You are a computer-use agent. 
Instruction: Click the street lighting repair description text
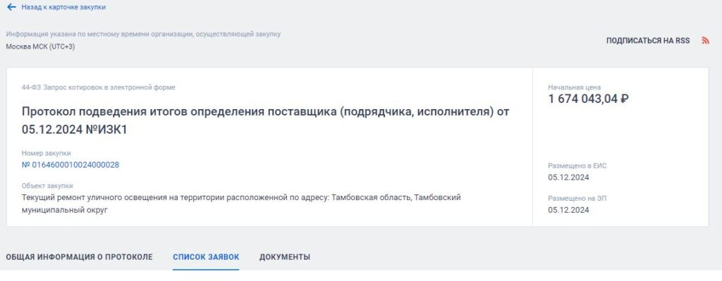[241, 204]
